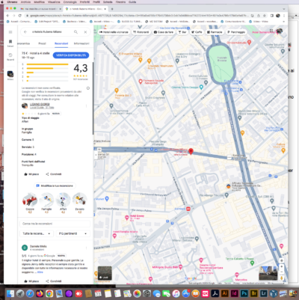
Task: Click the Chrome reload button
Action: pos(19,16)
